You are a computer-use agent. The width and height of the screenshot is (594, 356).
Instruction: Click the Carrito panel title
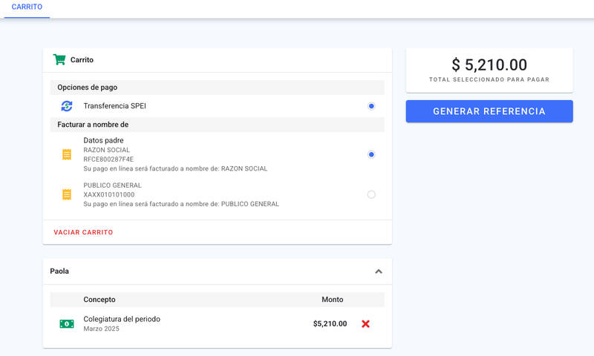82,60
